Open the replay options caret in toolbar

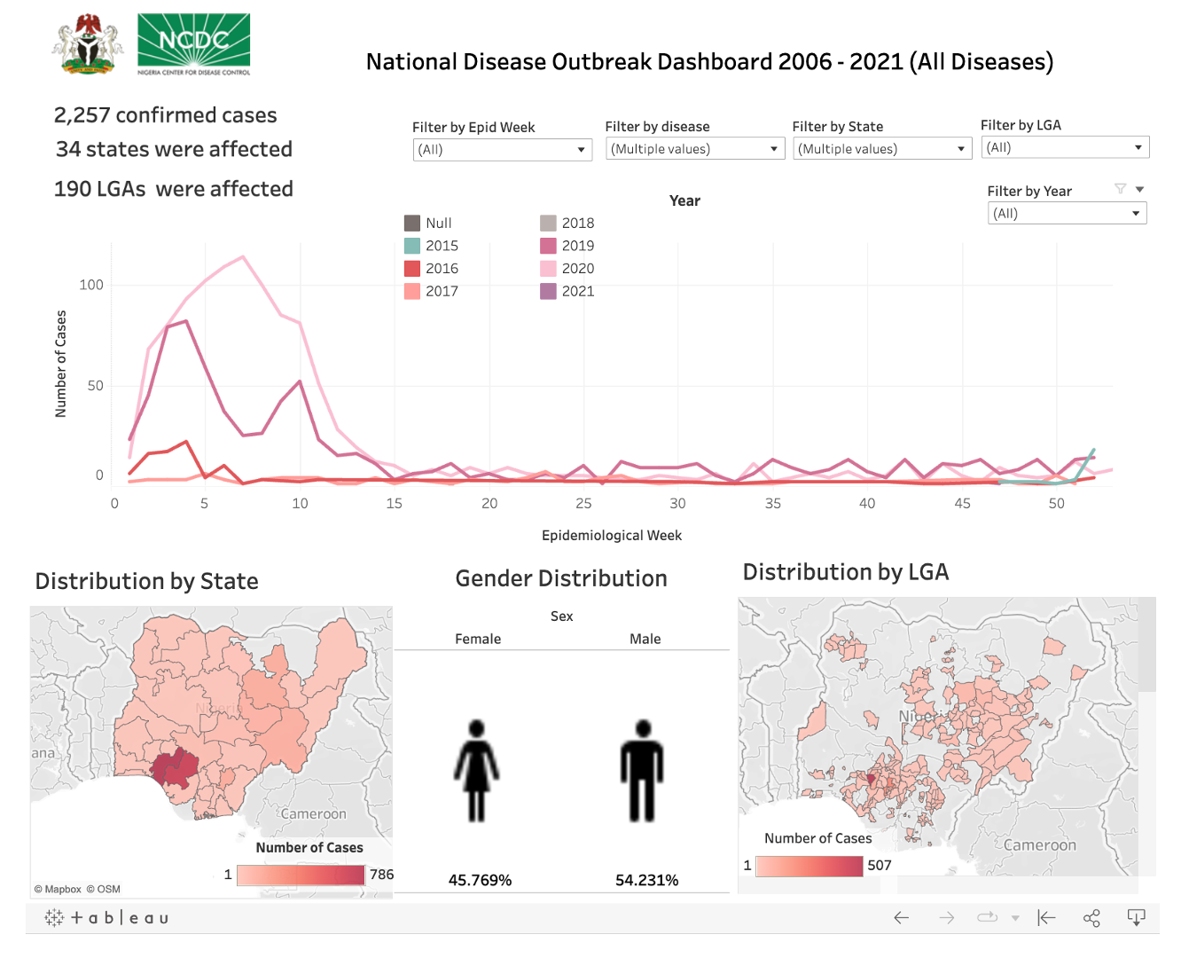tap(1015, 918)
